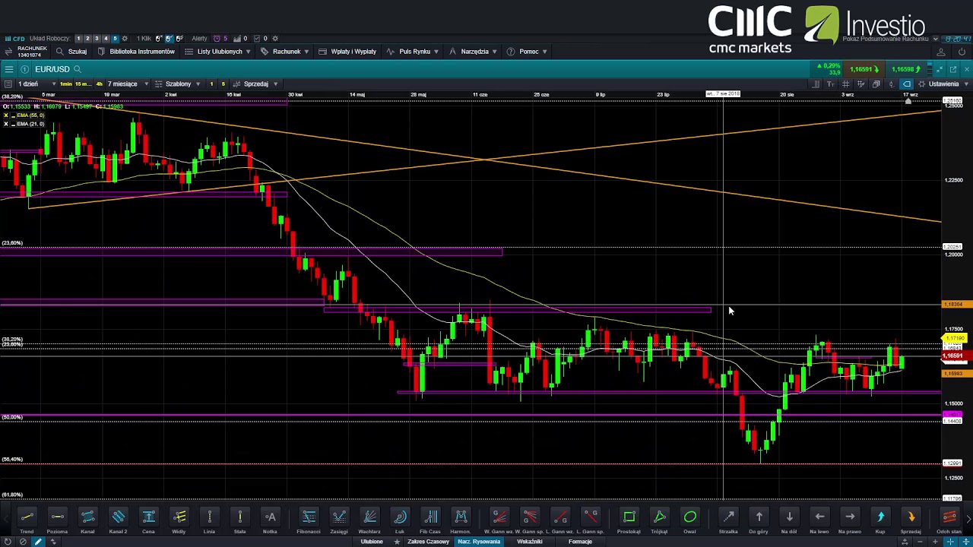The image size is (973, 547).
Task: Open the Alerty settings gear
Action: pyautogui.click(x=275, y=39)
